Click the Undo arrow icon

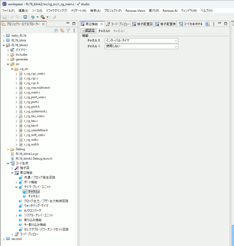tap(12, 17)
